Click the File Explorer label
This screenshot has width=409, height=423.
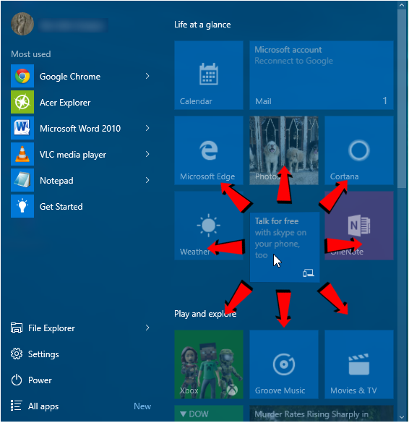click(51, 328)
